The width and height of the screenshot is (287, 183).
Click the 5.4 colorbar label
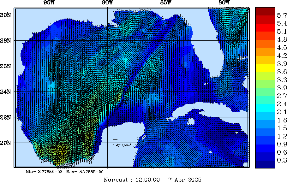[282, 23]
